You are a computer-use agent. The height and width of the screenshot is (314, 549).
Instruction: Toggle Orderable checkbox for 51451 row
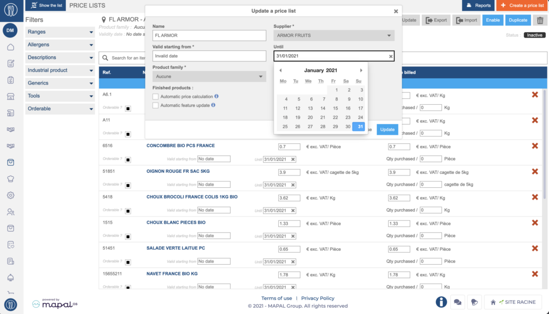(128, 262)
